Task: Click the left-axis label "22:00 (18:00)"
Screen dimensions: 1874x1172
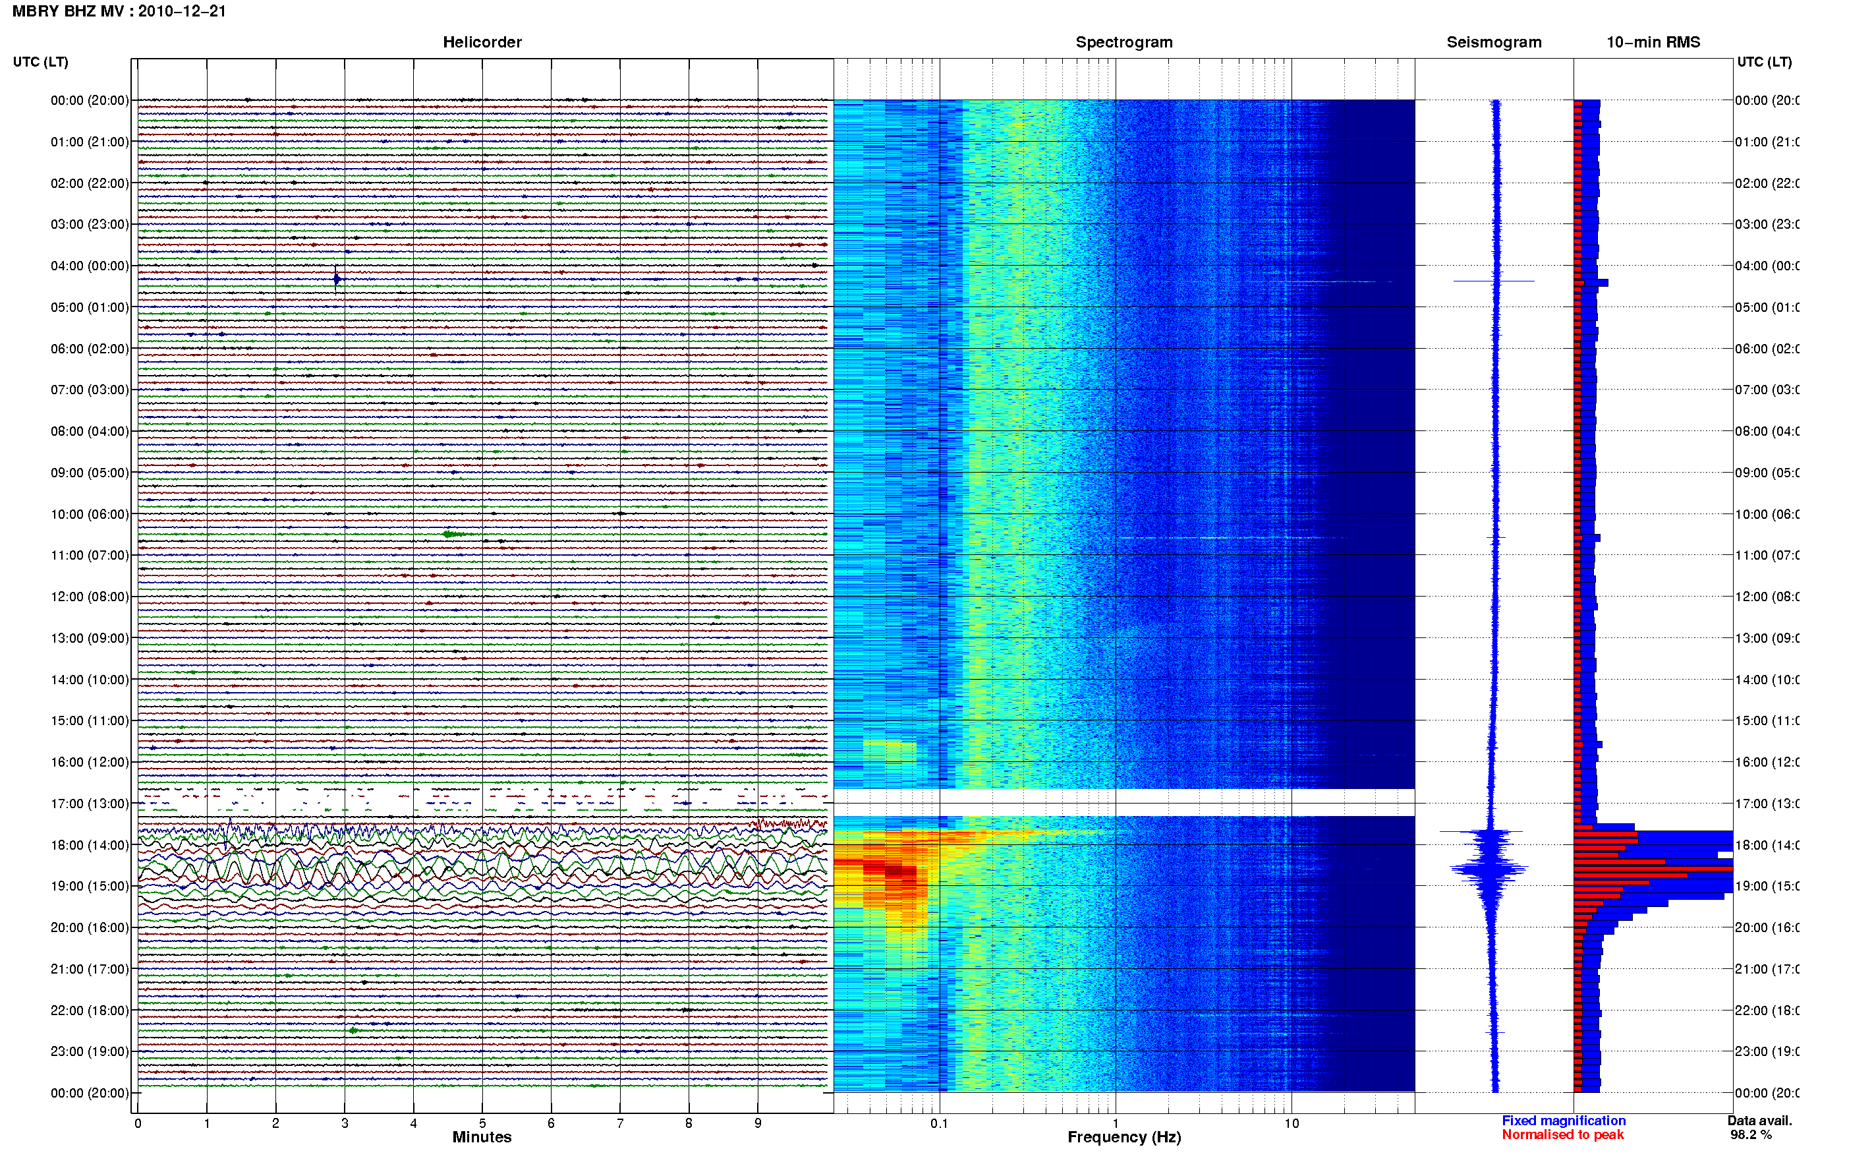Action: [90, 1010]
